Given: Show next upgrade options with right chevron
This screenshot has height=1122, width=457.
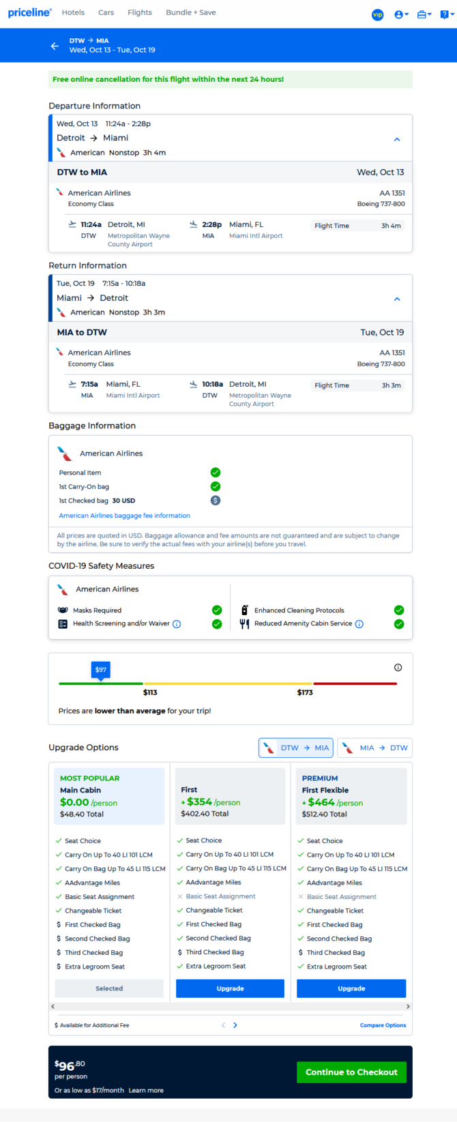Looking at the screenshot, I should point(235,1025).
